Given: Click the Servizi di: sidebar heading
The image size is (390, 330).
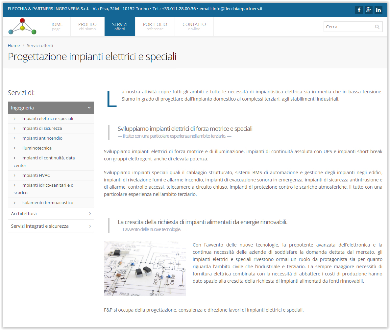Looking at the screenshot, I should tap(21, 93).
